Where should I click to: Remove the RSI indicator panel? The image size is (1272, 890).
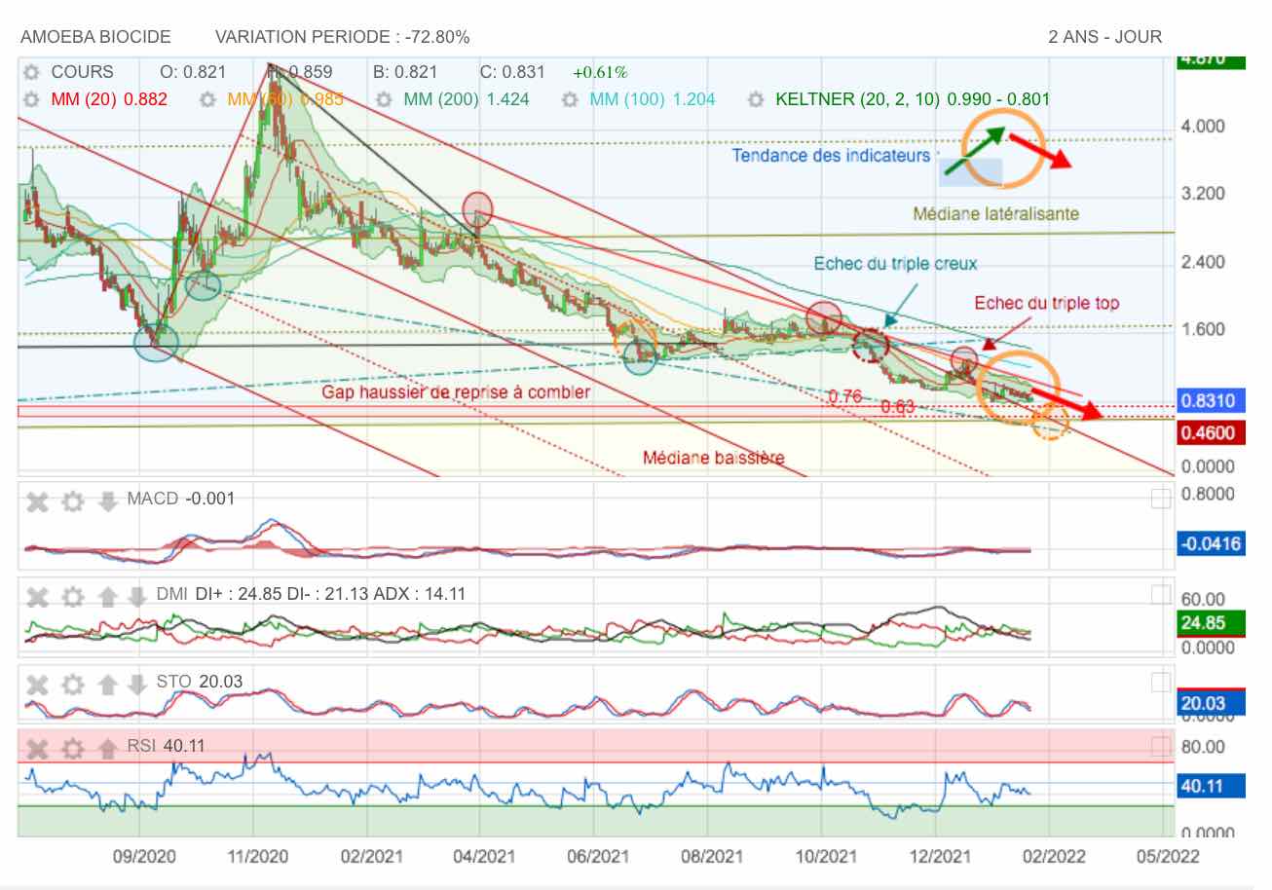[37, 749]
